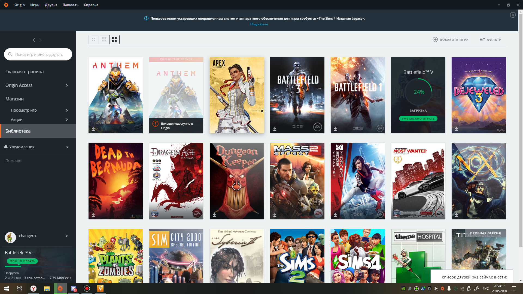Follow the Подробнее link in the banner
The image size is (523, 294).
[x=259, y=24]
